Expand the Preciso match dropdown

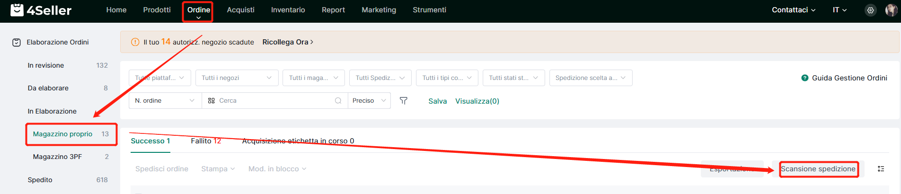[369, 100]
